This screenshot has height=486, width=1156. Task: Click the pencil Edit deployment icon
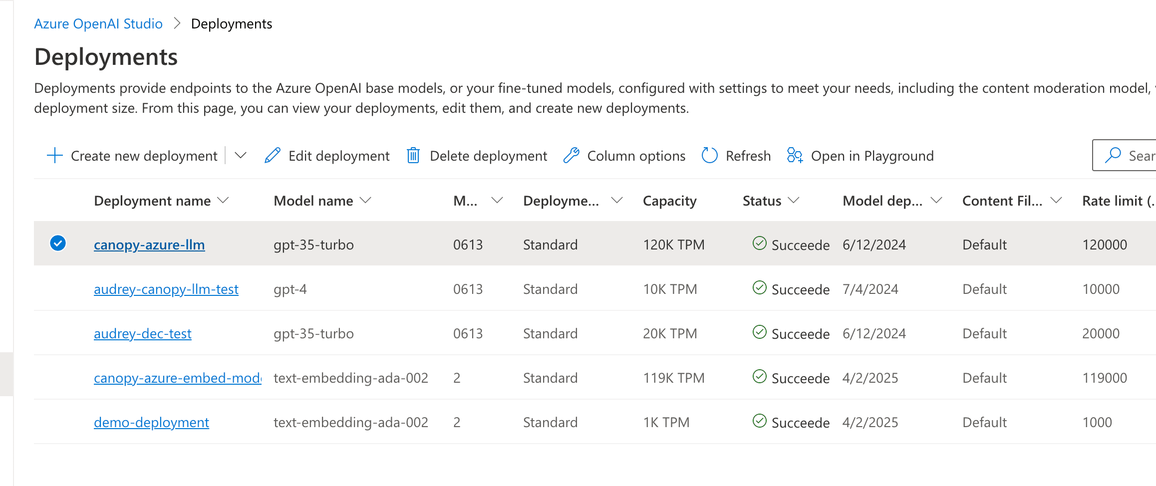(273, 156)
